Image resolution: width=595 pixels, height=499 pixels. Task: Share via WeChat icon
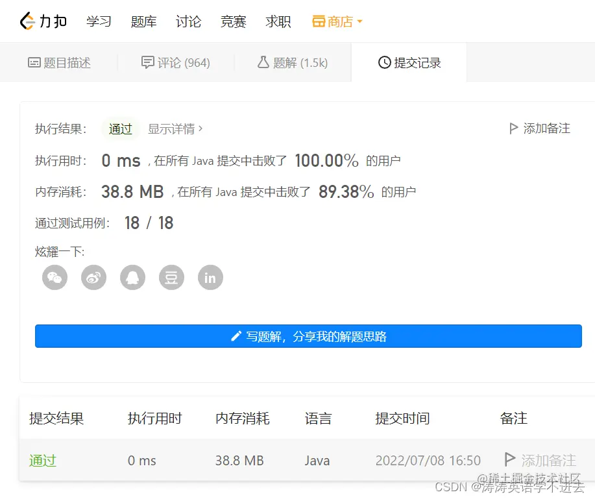tap(55, 277)
